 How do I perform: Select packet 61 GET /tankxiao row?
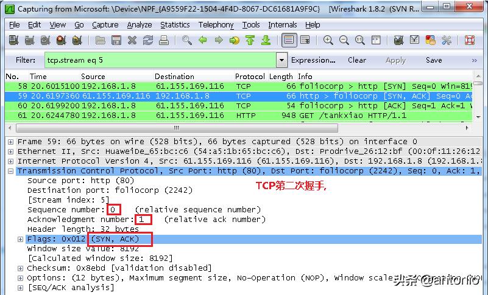[x=239, y=116]
